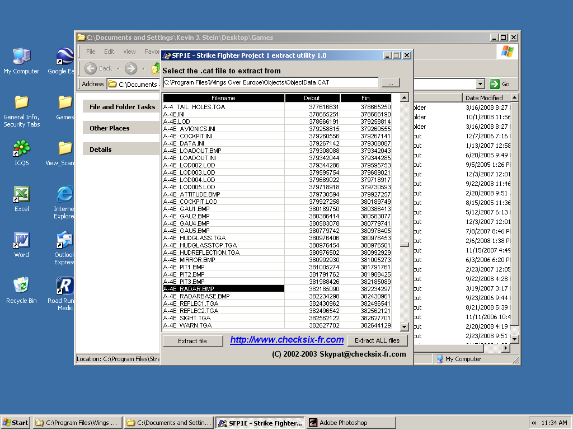The width and height of the screenshot is (573, 430).
Task: Open Forward button history dropdown arrow
Action: pos(144,68)
